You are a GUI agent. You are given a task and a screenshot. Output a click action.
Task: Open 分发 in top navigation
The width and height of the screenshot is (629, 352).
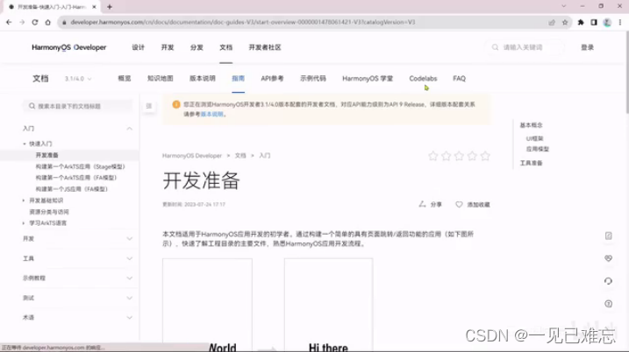197,47
